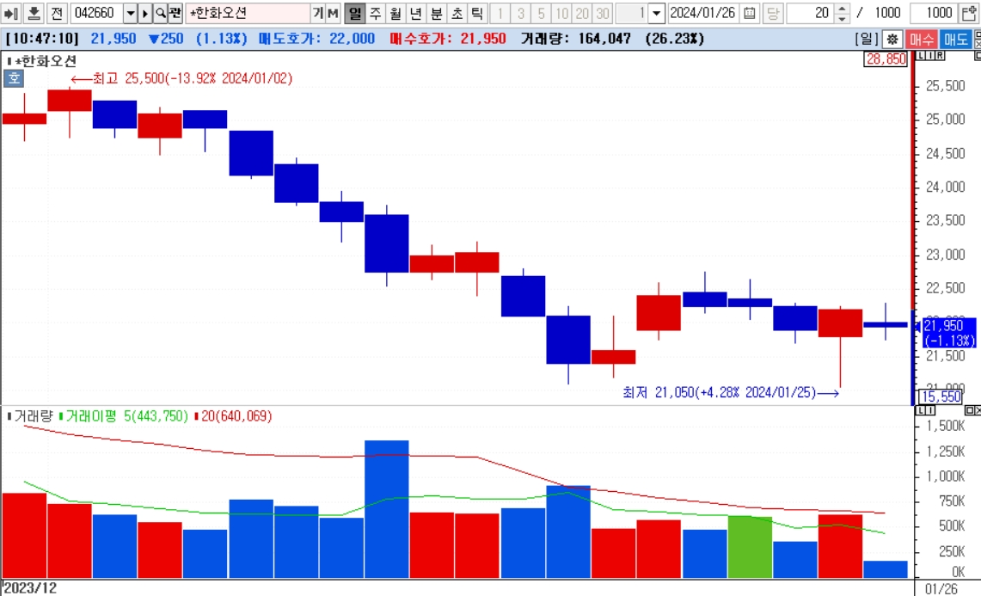Click the candle count field showing 20
981x596 pixels.
coord(810,13)
